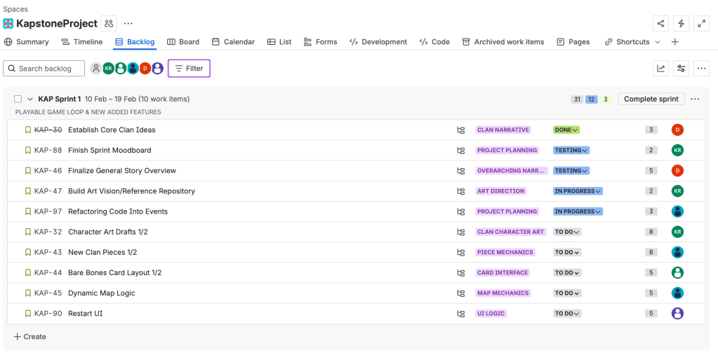Enter full screen with the expand icon

pyautogui.click(x=701, y=24)
